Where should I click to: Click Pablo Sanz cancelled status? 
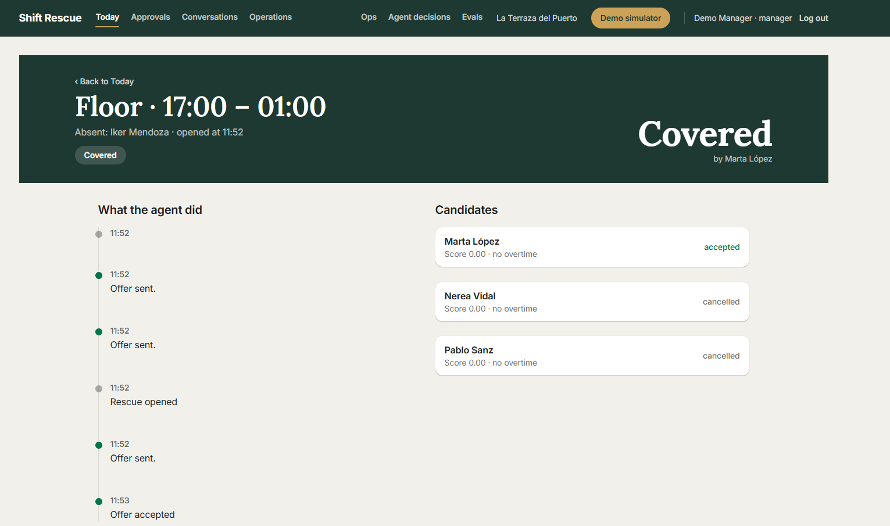pos(721,356)
